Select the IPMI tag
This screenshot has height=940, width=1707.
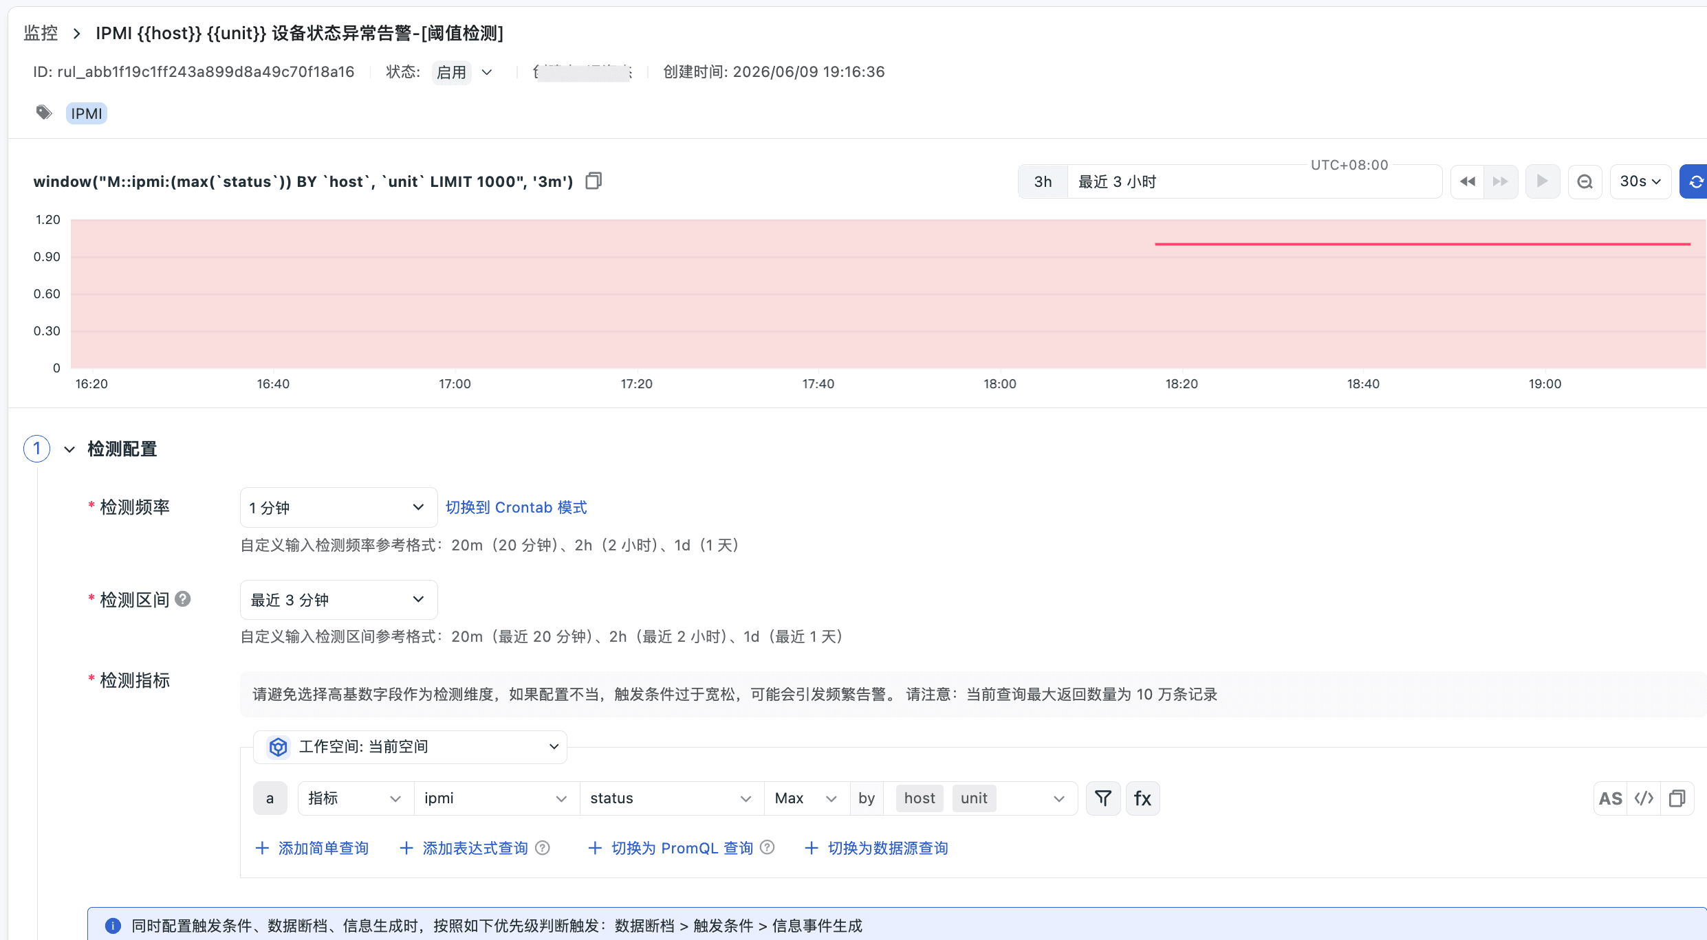[x=86, y=113]
